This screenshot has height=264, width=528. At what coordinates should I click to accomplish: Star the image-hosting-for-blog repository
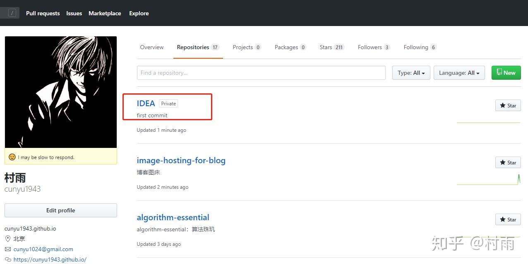click(508, 162)
